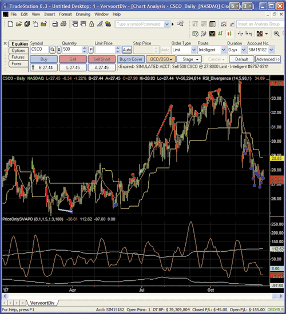
Task: Click the Default button
Action: [241, 59]
